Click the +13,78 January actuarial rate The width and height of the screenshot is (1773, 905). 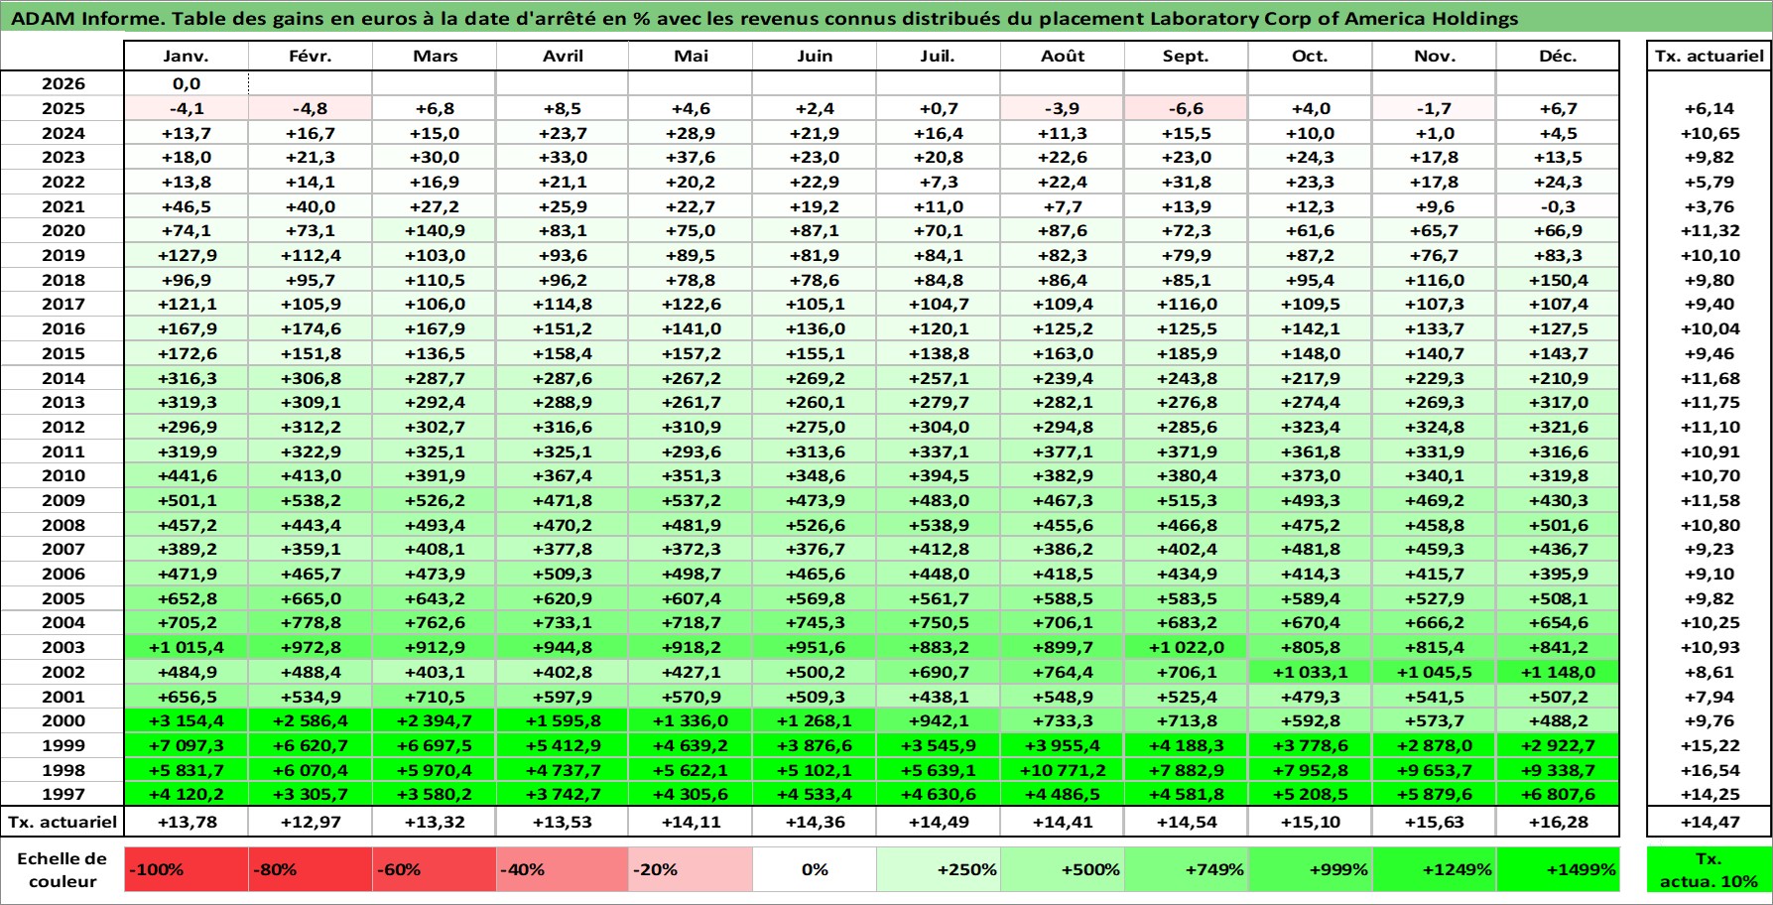click(x=187, y=822)
